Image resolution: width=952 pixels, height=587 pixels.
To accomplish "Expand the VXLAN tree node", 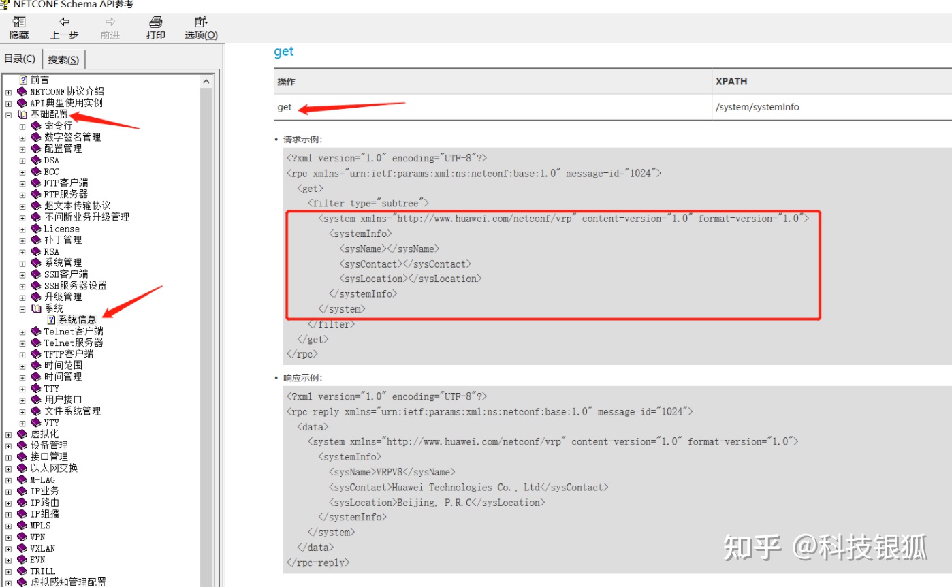I will click(x=8, y=548).
